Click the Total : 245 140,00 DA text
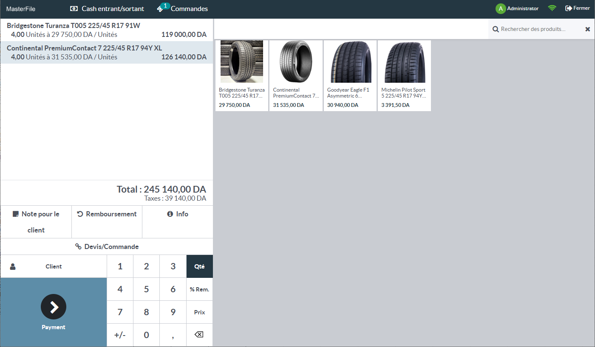Image resolution: width=595 pixels, height=347 pixels. click(x=161, y=189)
